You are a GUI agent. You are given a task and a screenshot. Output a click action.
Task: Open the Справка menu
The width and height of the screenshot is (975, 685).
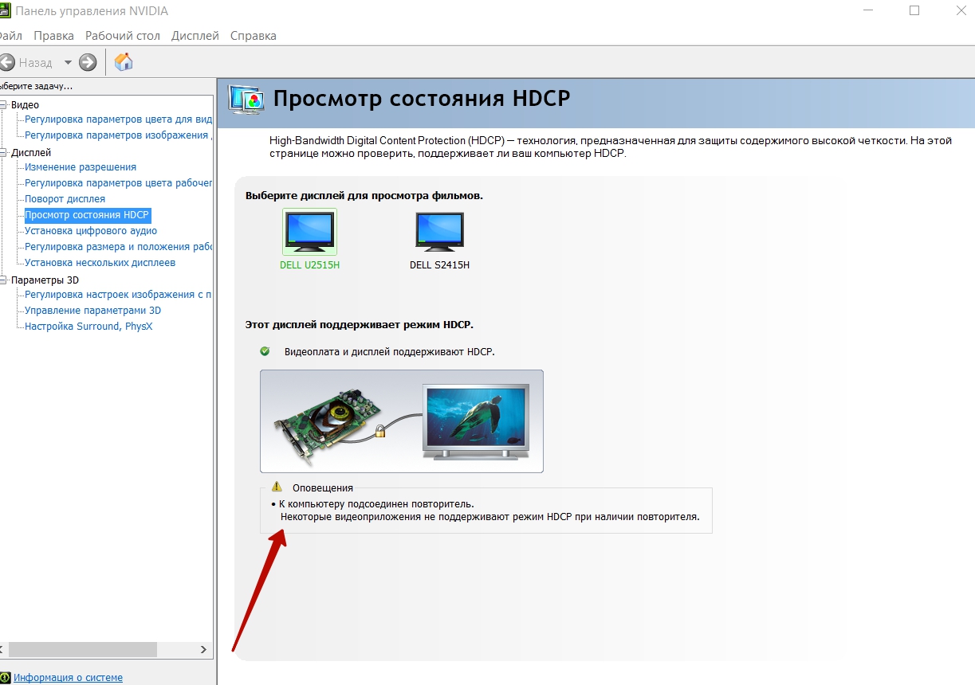click(254, 36)
